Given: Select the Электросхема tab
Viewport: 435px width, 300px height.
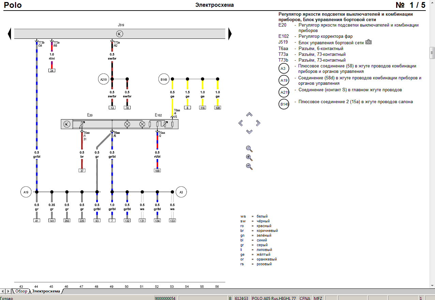Looking at the screenshot, I should [46, 291].
